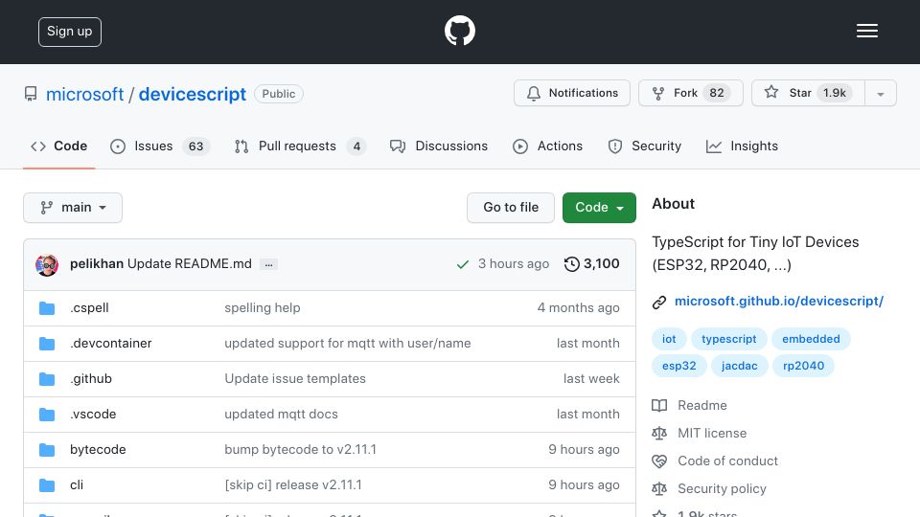The image size is (920, 517).
Task: Click the bytecode folder icon
Action: coord(47,450)
